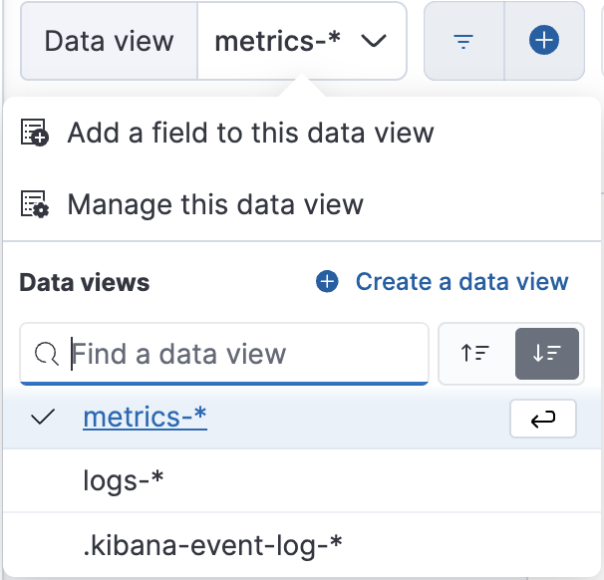
Task: Click the Data views heading
Action: 85,282
